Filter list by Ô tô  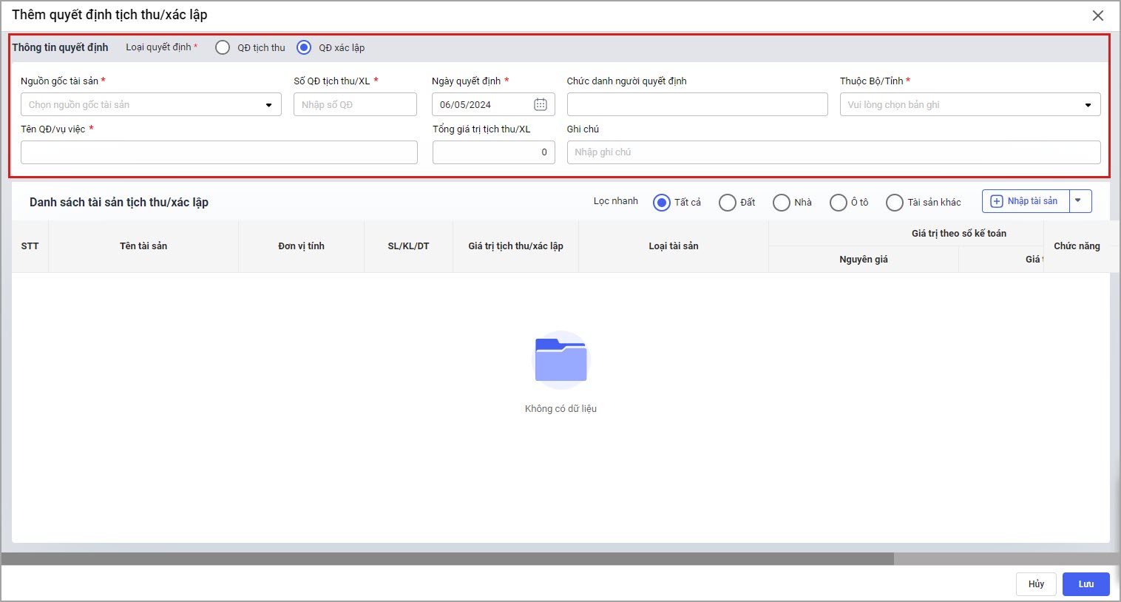pos(839,203)
